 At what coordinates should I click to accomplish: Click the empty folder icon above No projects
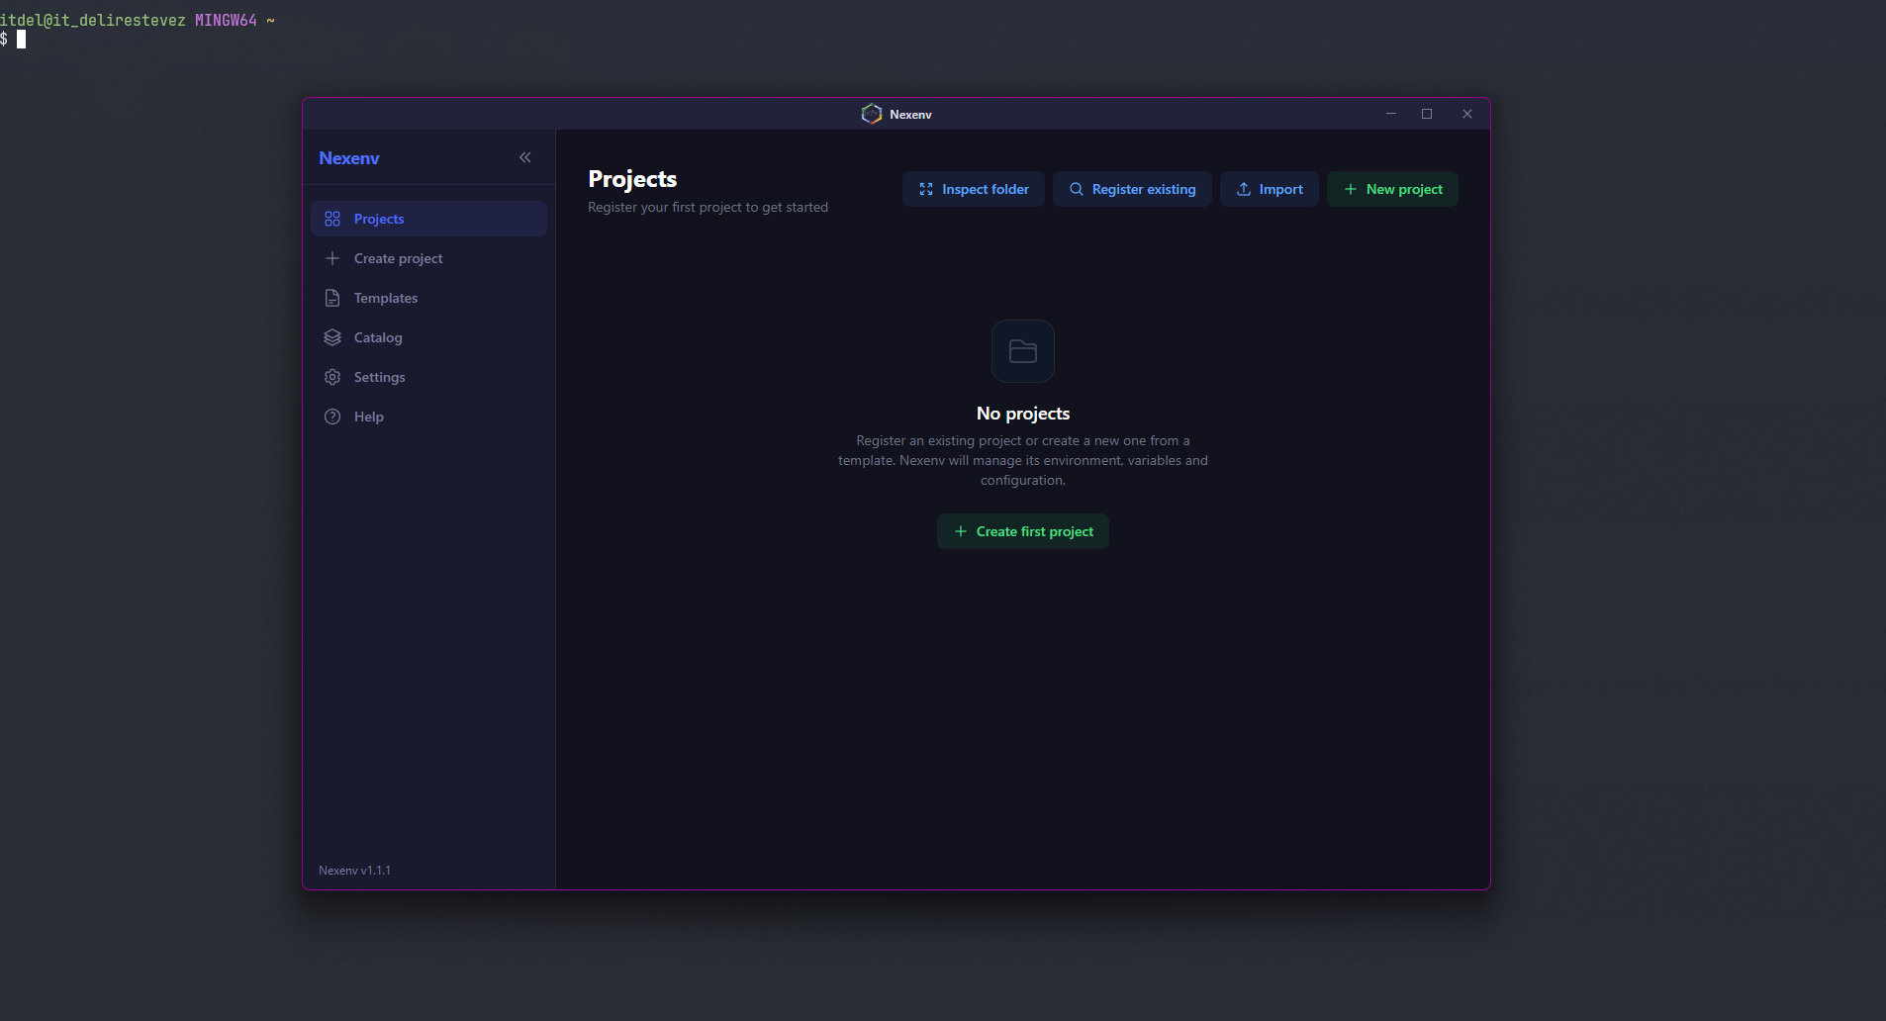[1023, 351]
